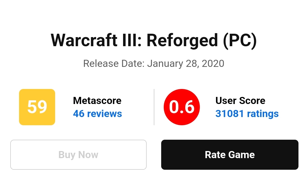Image resolution: width=307 pixels, height=189 pixels.
Task: Click the Metascore label
Action: pyautogui.click(x=97, y=101)
